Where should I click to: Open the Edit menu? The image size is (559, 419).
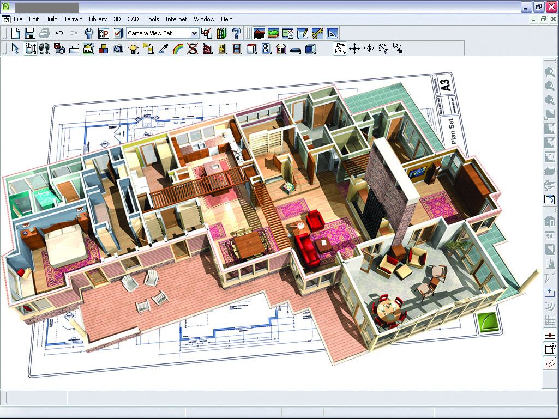[x=34, y=19]
